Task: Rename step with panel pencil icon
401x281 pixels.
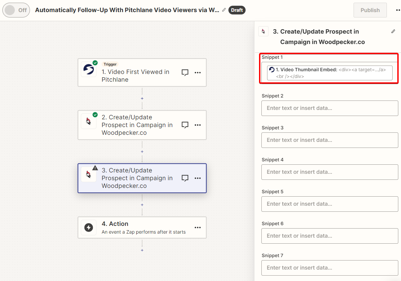Action: [x=393, y=31]
